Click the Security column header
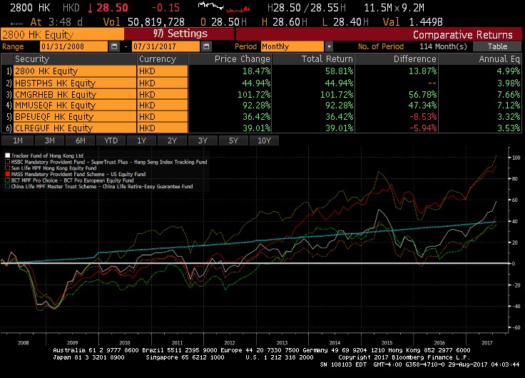Viewport: 525px width, 378px height. [75, 59]
